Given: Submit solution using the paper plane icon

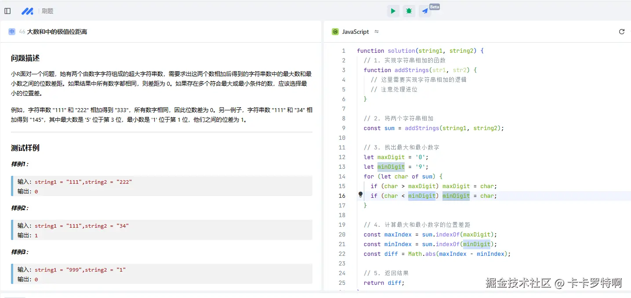Looking at the screenshot, I should tap(424, 11).
